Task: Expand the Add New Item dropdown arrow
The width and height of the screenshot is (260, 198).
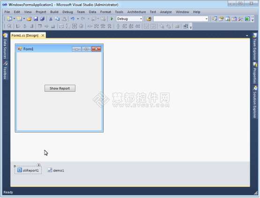Action: coord(24,19)
